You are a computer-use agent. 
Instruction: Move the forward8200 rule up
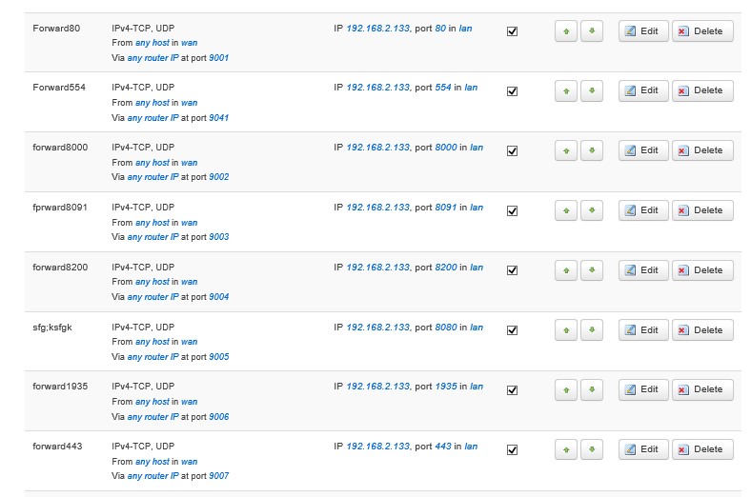coord(566,270)
